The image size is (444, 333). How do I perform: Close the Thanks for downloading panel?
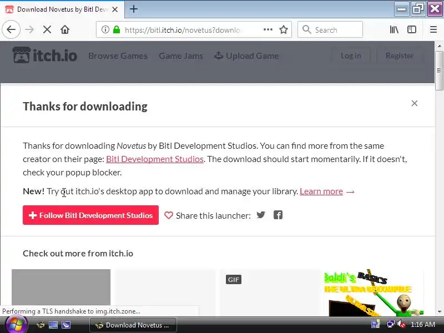tap(414, 103)
